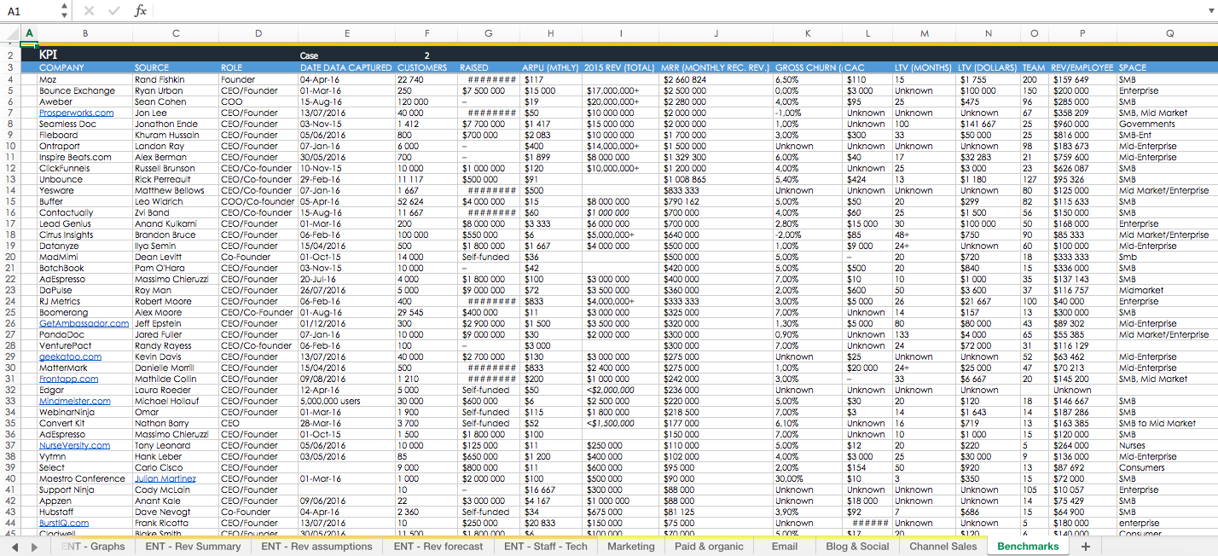Select the Channel Sales sheet tab
This screenshot has height=556, width=1218.
942,547
